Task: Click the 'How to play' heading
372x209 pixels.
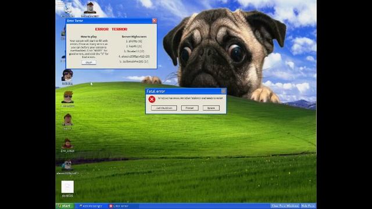Action: tap(89, 37)
